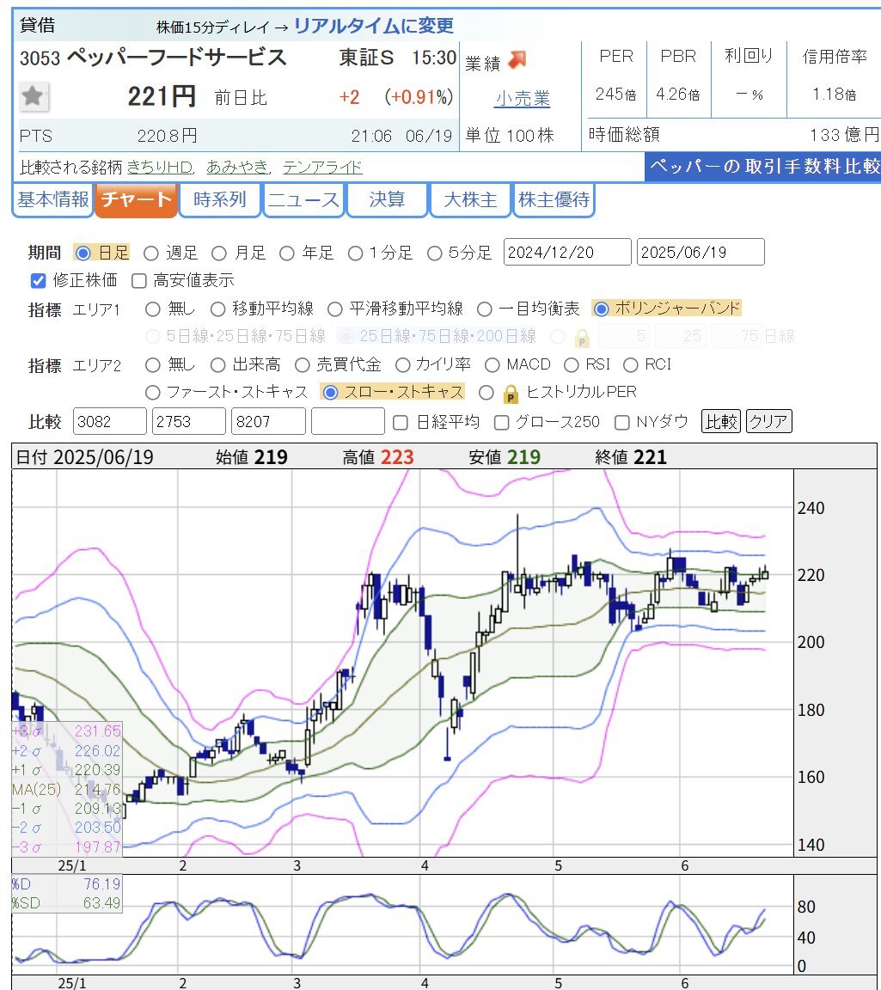Select the 日足 period radio button
881x990 pixels.
[x=83, y=254]
